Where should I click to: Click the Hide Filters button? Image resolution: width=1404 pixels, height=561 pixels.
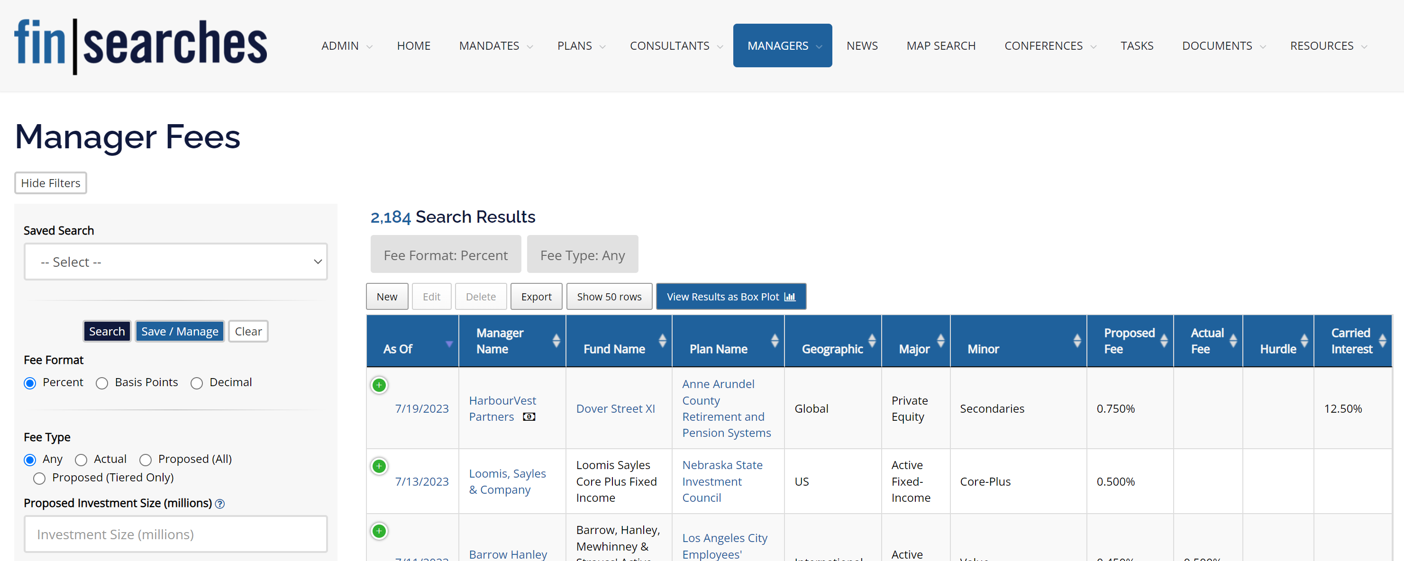point(51,183)
